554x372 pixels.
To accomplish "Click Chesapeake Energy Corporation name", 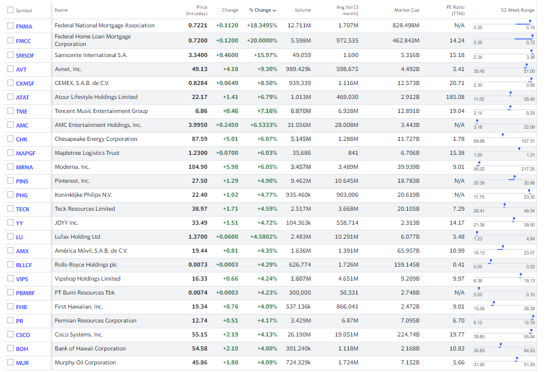I will 96,139.
